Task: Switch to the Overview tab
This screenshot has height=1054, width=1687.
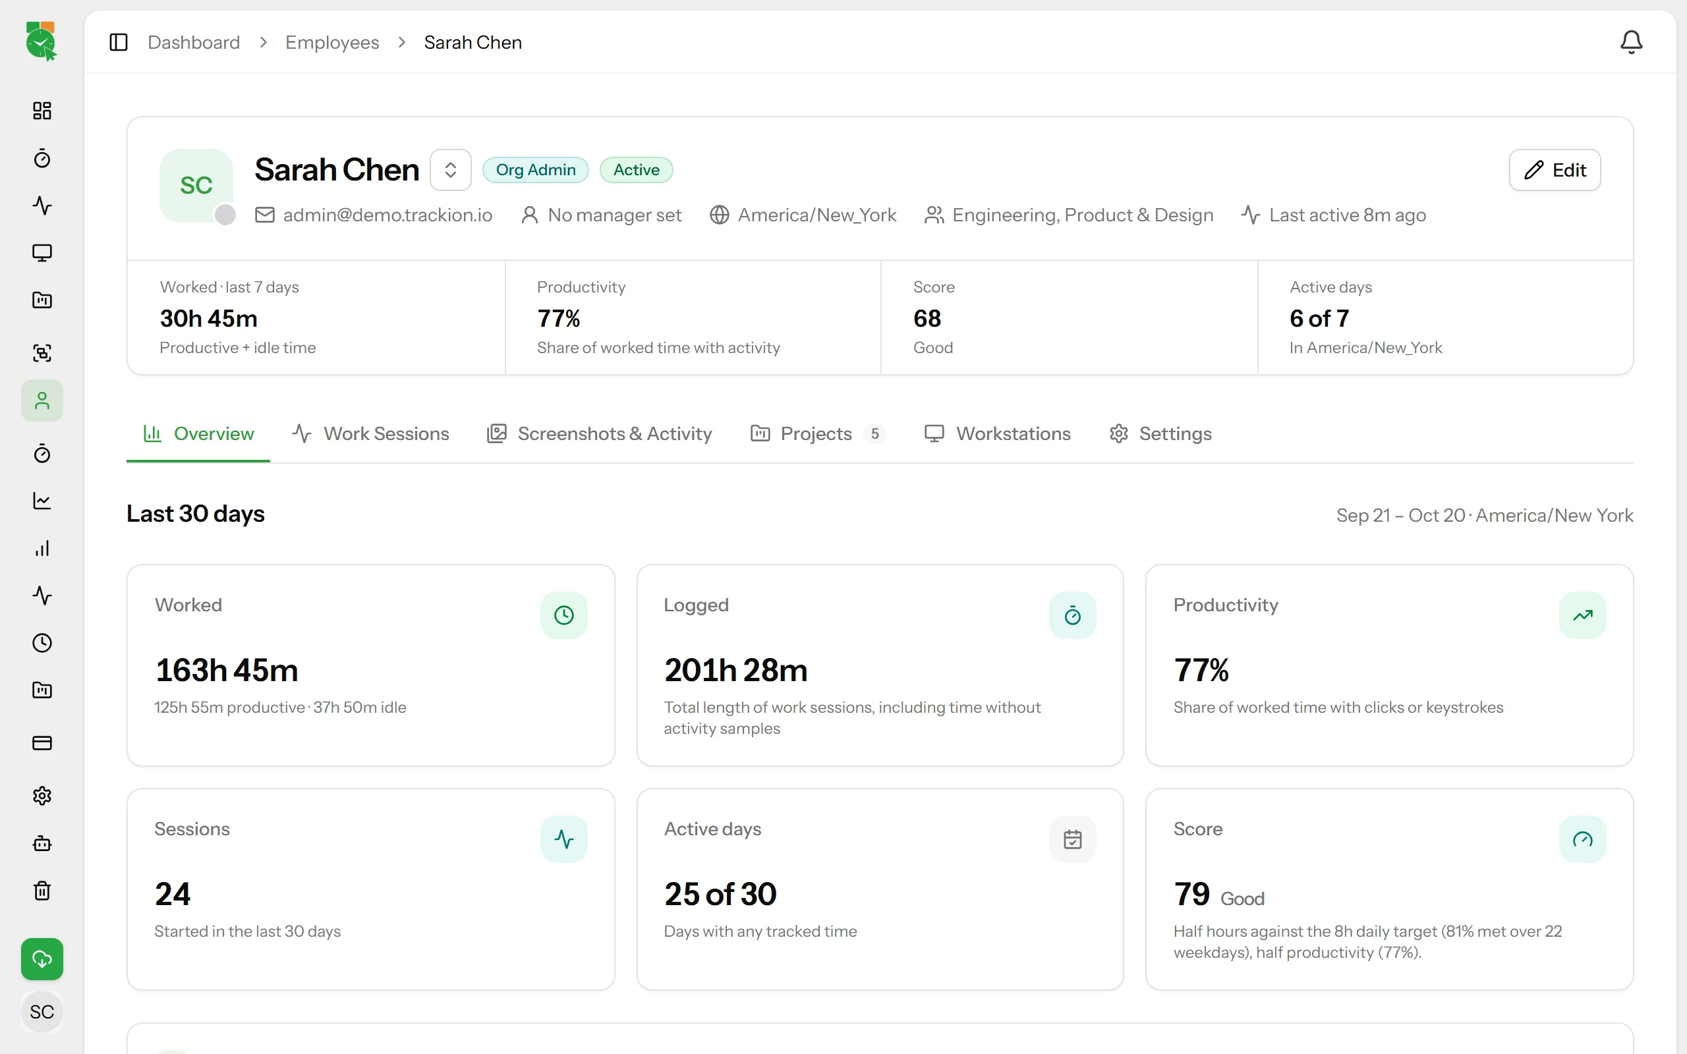Action: point(198,433)
